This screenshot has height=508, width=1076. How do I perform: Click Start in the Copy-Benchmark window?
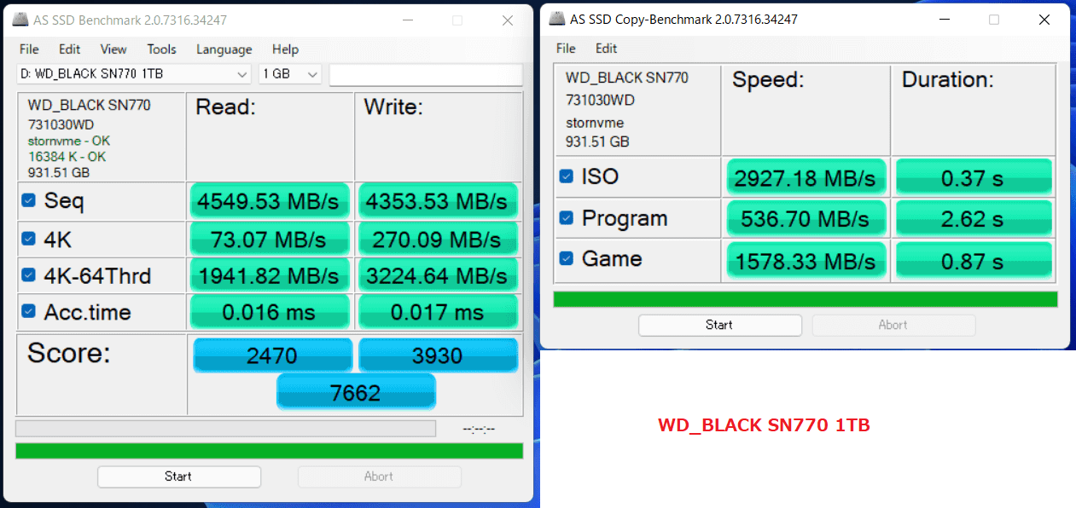point(719,325)
